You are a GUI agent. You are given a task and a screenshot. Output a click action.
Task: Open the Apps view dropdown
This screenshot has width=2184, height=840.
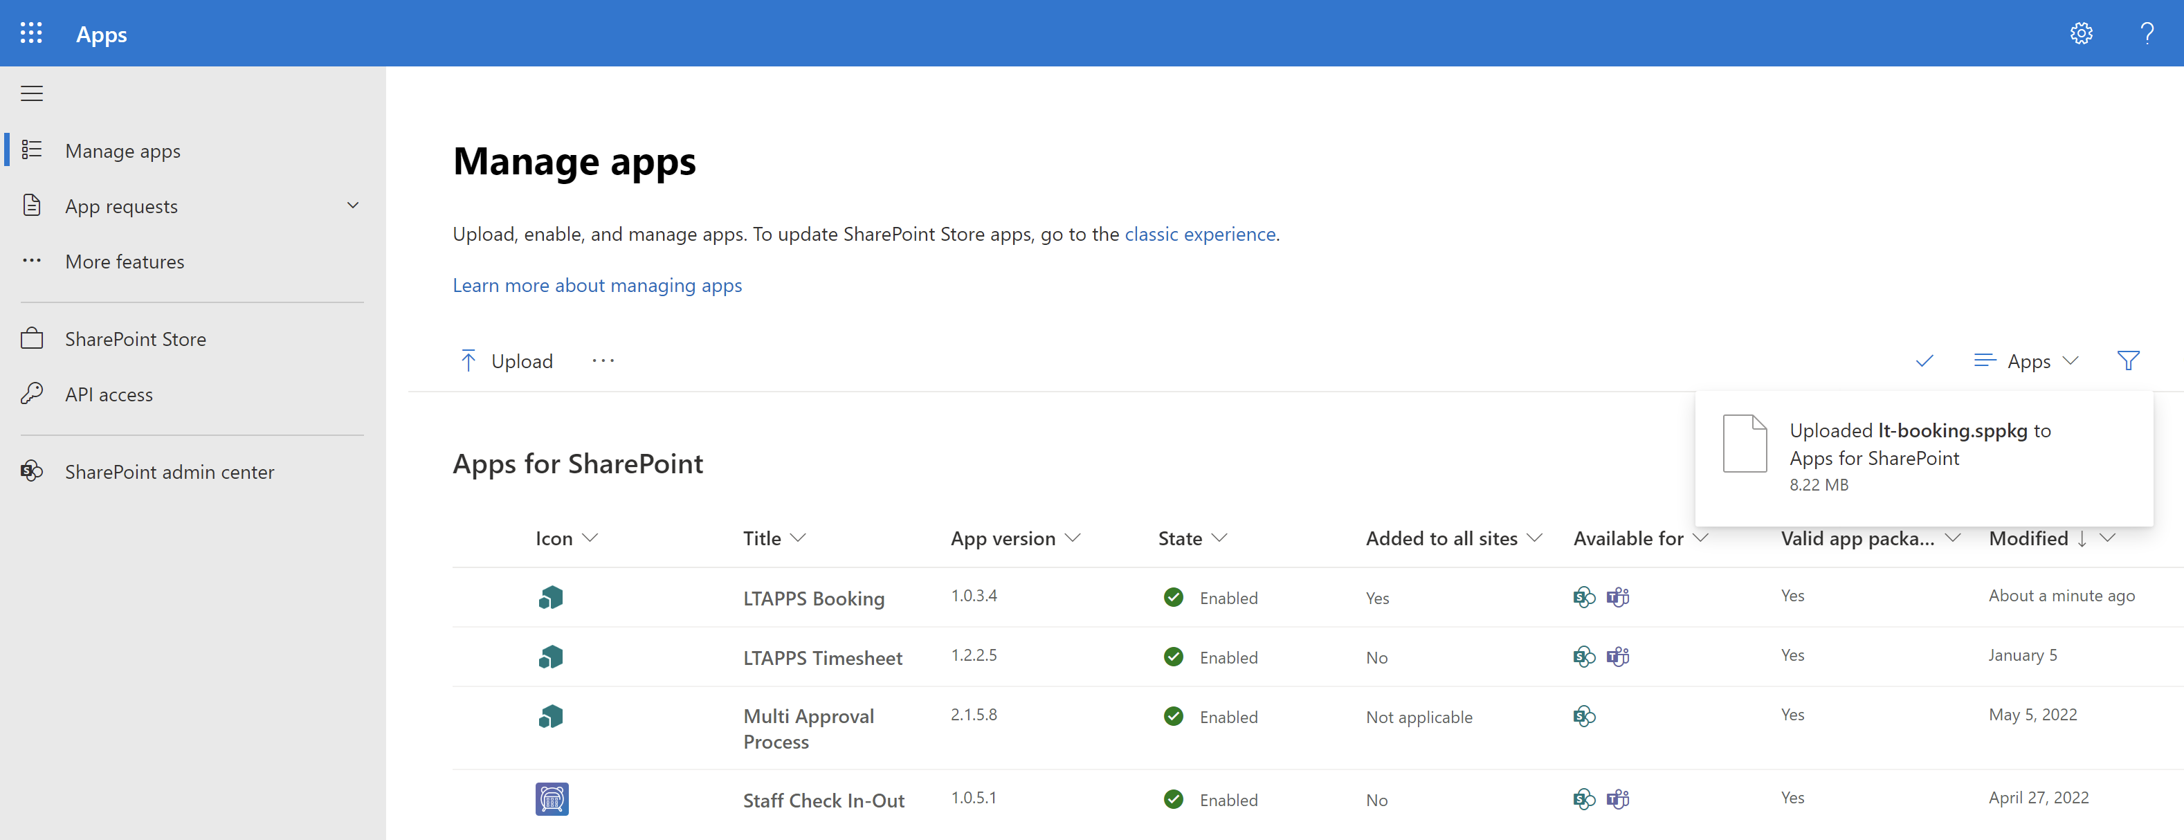coord(2026,361)
